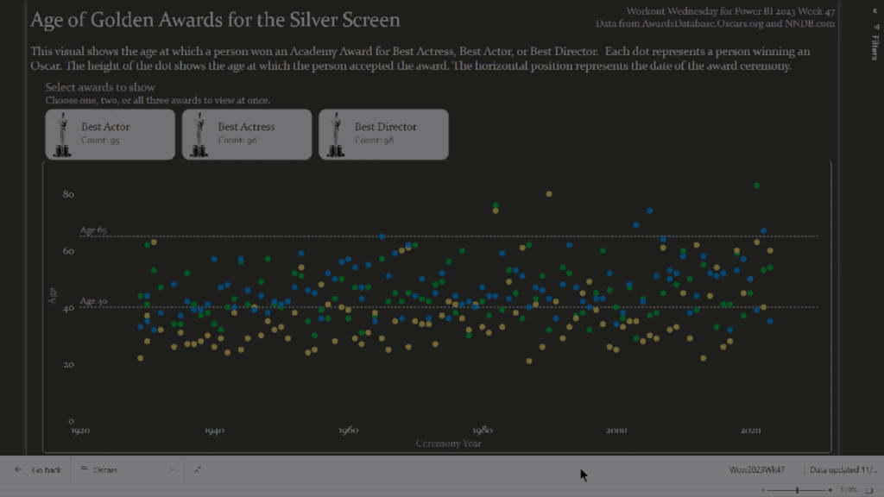Click the Oscar statuette icon for Best Actress
This screenshot has height=497, width=884.
point(198,134)
